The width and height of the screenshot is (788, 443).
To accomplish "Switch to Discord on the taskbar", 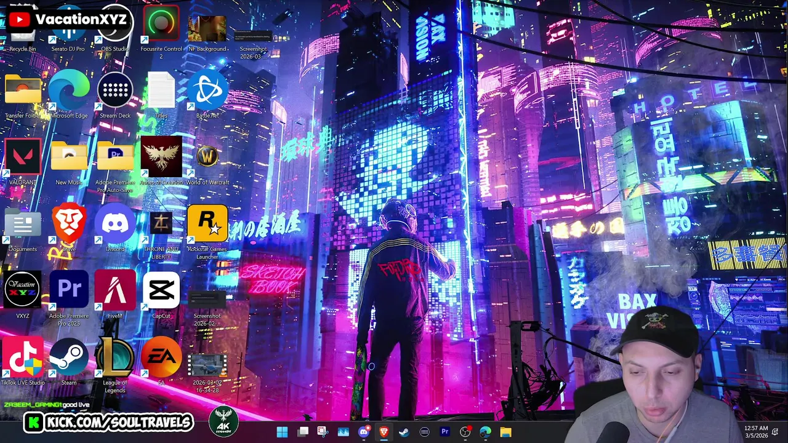I will tap(363, 432).
